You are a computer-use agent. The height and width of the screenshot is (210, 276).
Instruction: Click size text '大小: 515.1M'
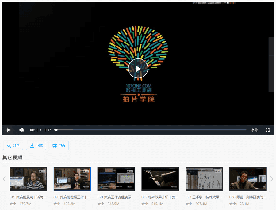tap(152, 204)
